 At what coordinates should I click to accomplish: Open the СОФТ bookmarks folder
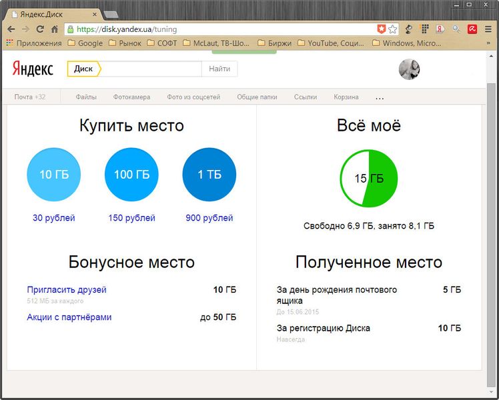click(162, 43)
